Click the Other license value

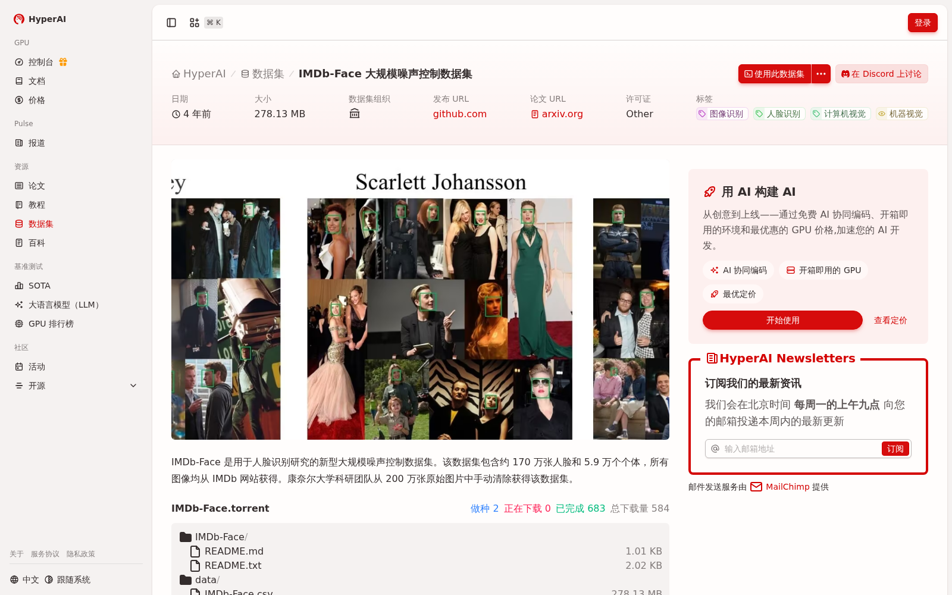pyautogui.click(x=640, y=114)
